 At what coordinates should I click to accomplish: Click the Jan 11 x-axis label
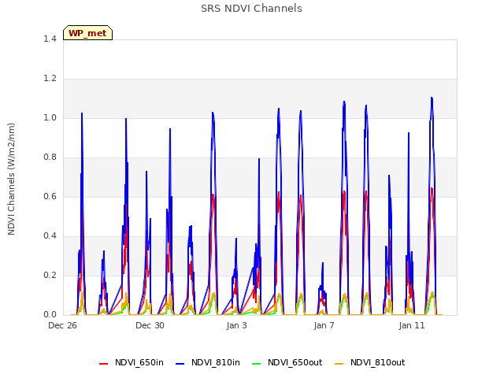click(412, 325)
